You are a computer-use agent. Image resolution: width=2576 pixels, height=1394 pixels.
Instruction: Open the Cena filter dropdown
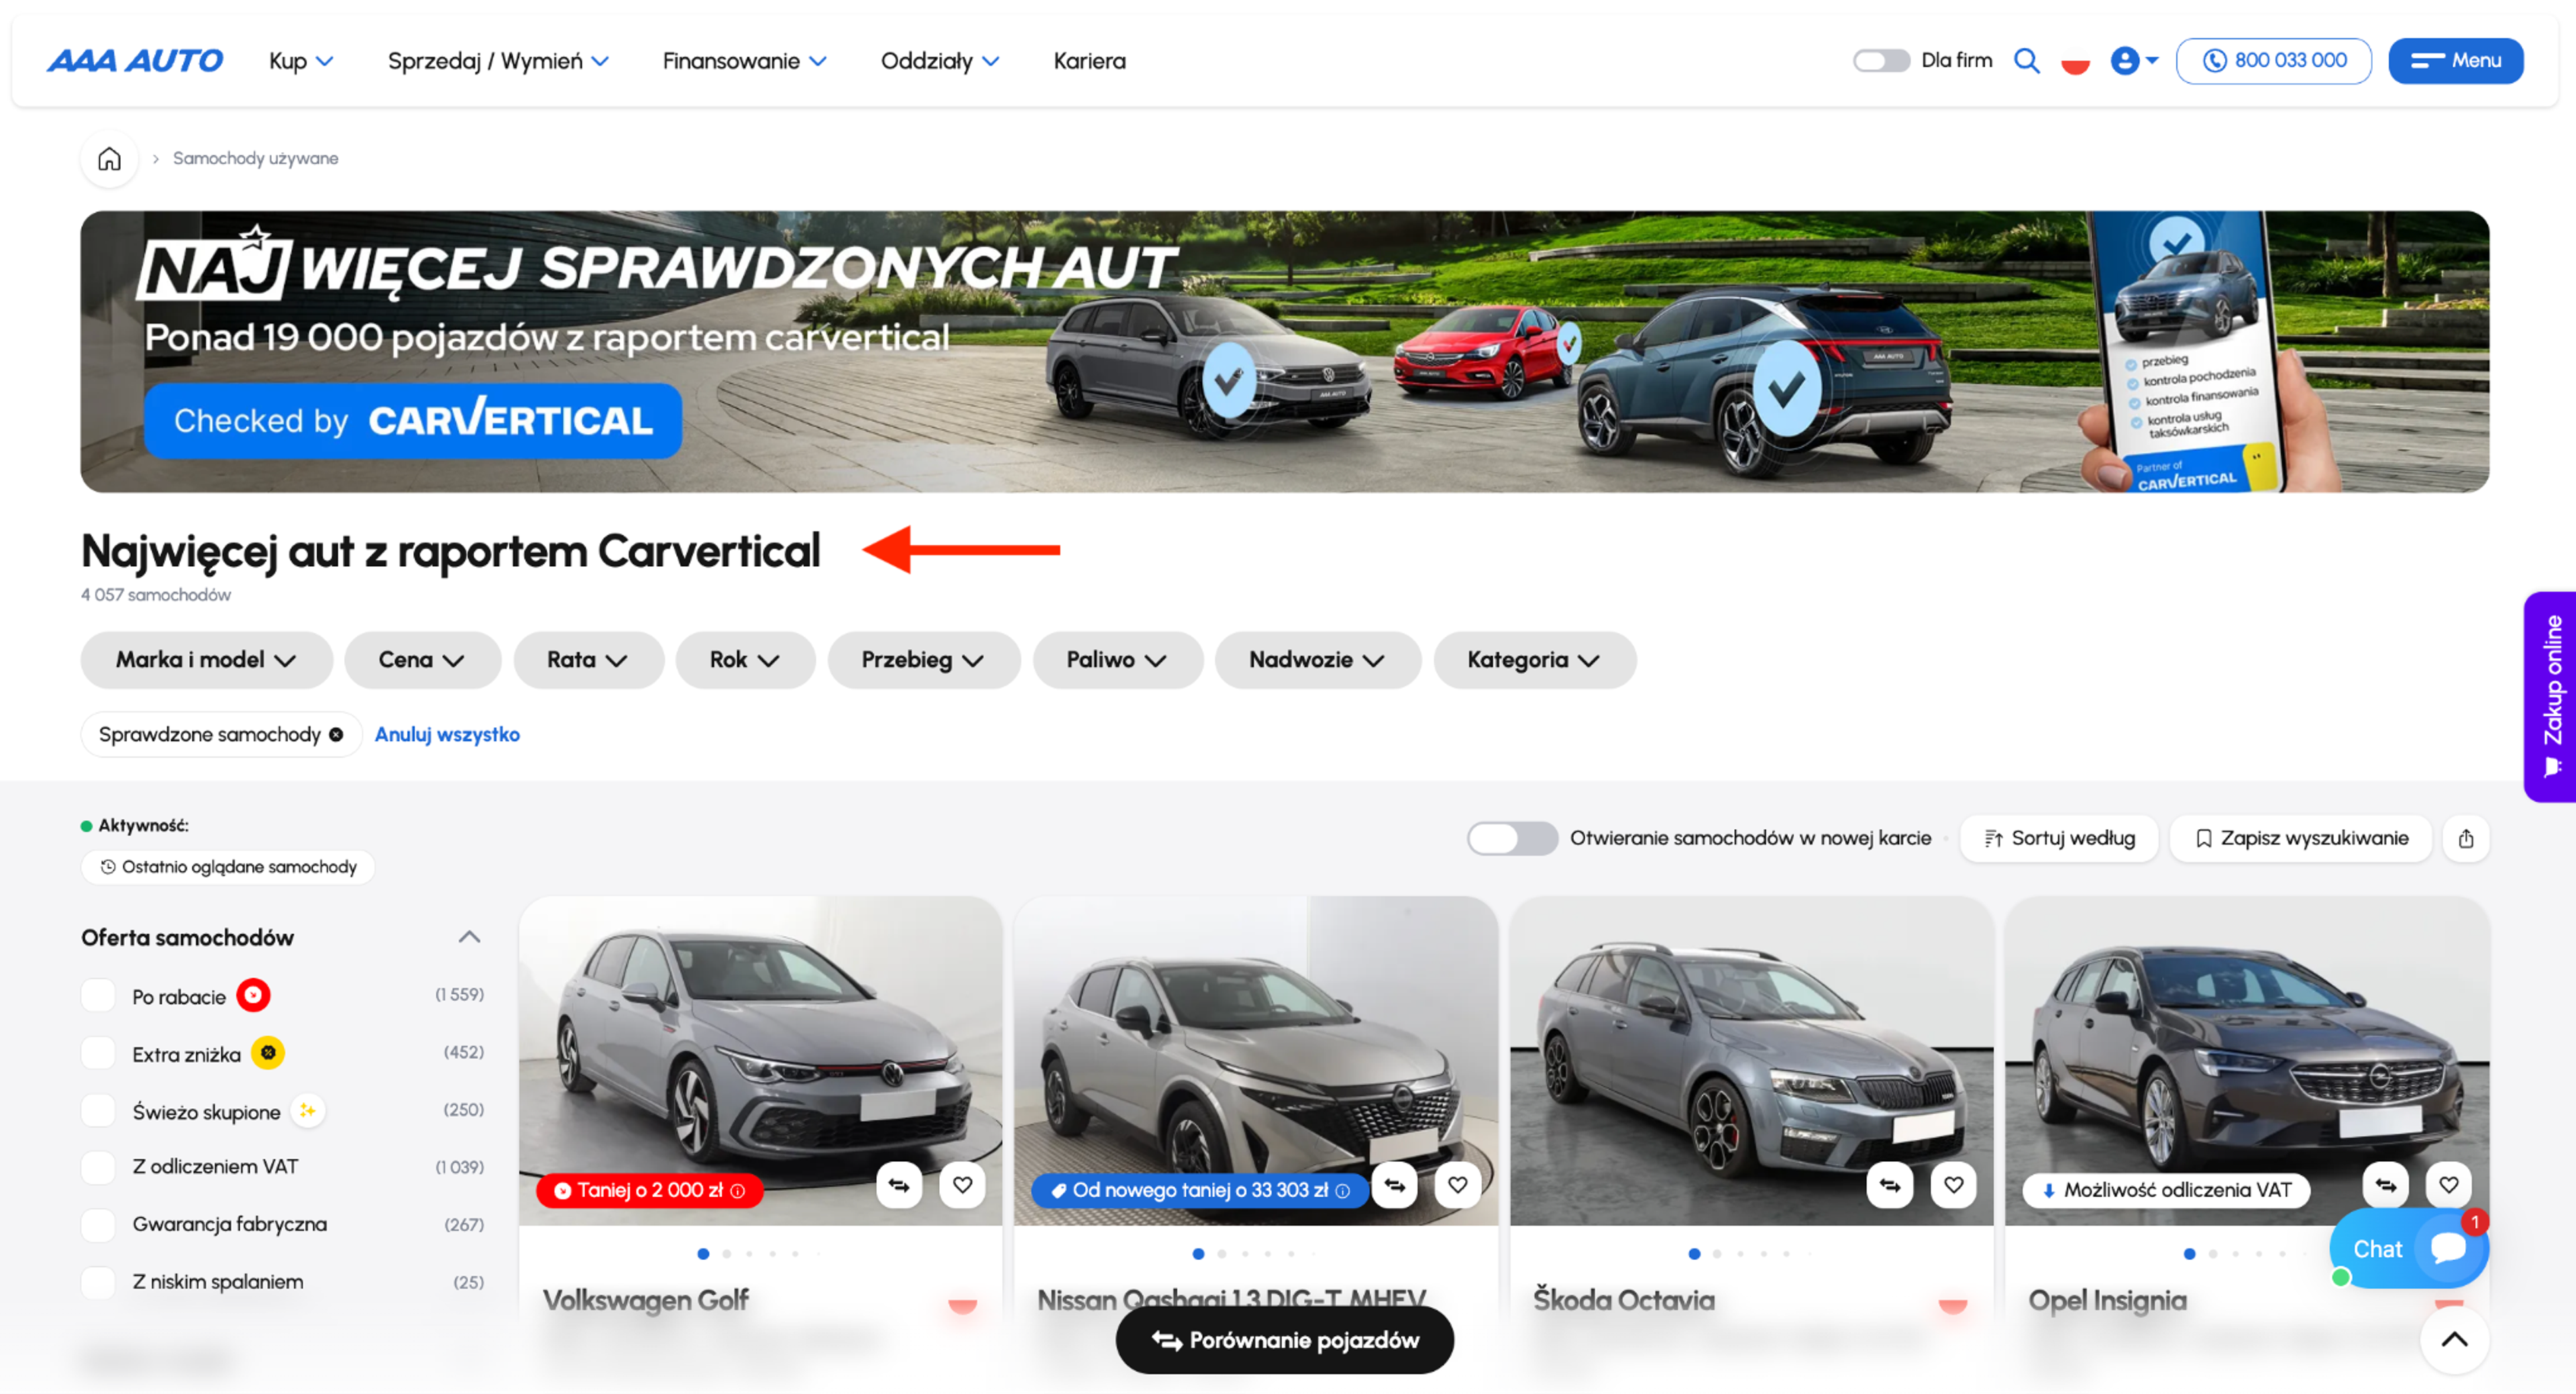pos(422,660)
